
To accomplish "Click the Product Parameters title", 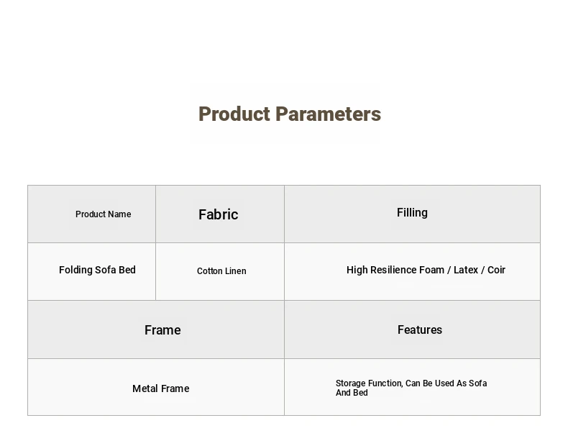I will click(290, 114).
